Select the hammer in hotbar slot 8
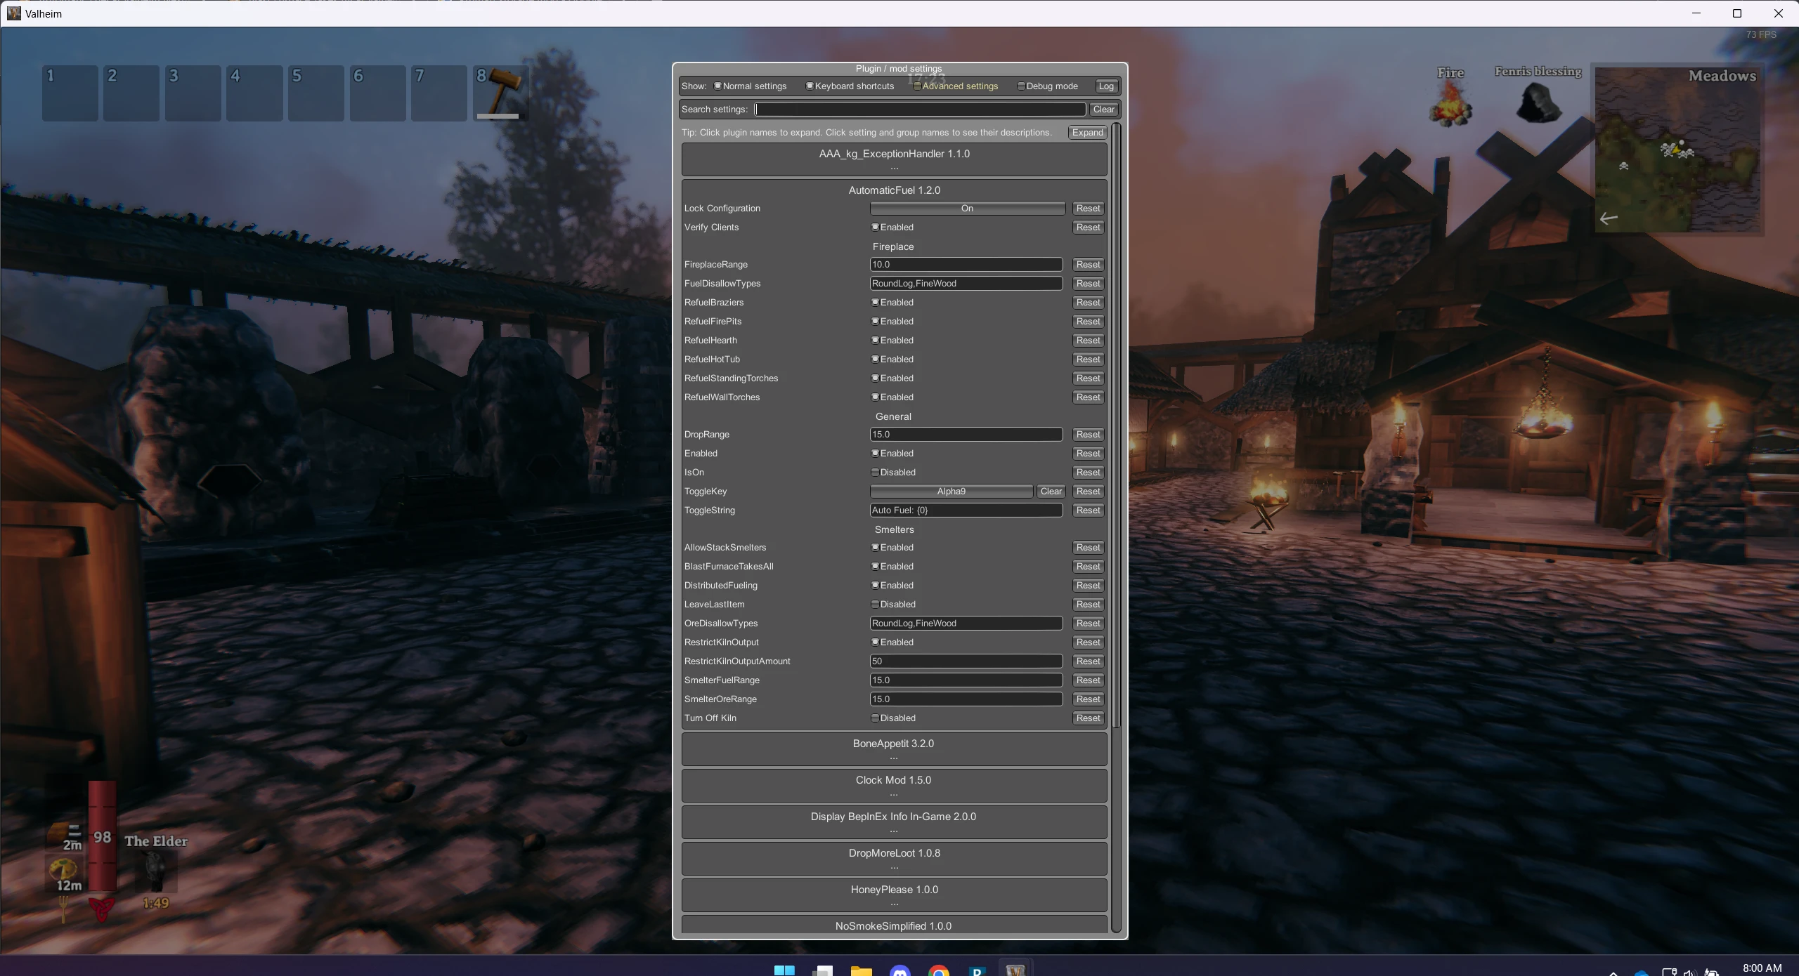 (501, 93)
